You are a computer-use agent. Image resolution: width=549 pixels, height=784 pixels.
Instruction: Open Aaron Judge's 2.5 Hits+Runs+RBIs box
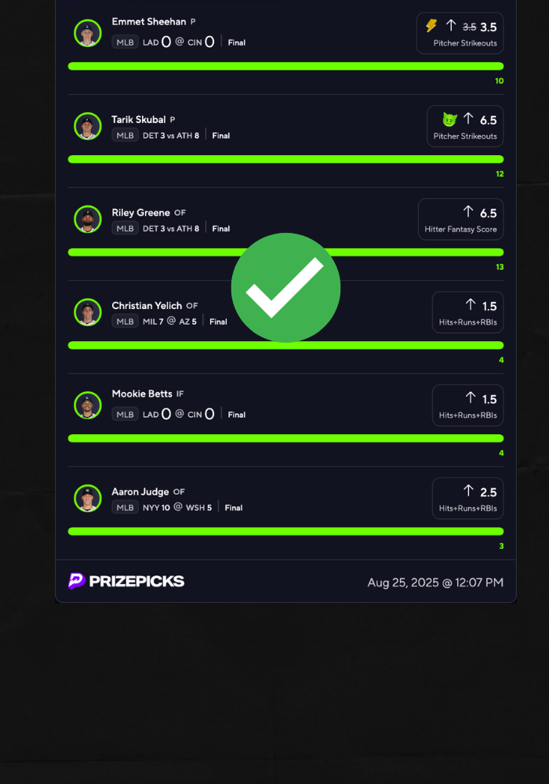pyautogui.click(x=467, y=499)
